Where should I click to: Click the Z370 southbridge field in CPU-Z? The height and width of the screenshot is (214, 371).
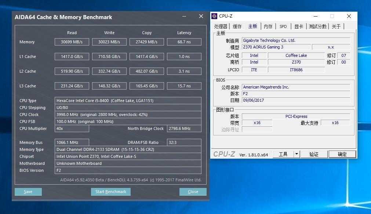click(296, 62)
